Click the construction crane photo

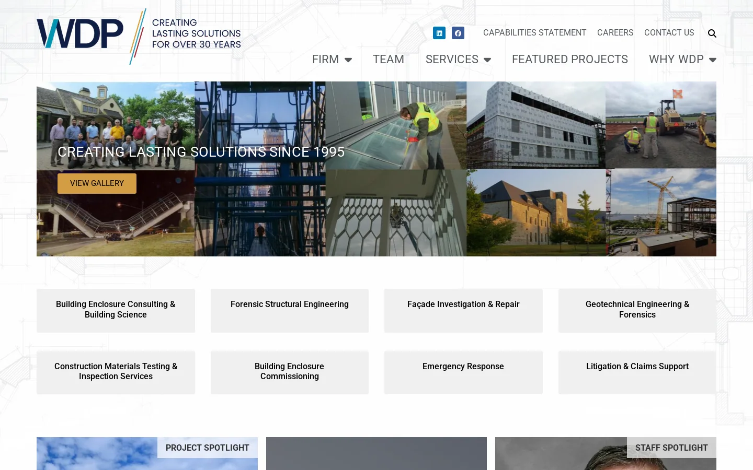661,213
